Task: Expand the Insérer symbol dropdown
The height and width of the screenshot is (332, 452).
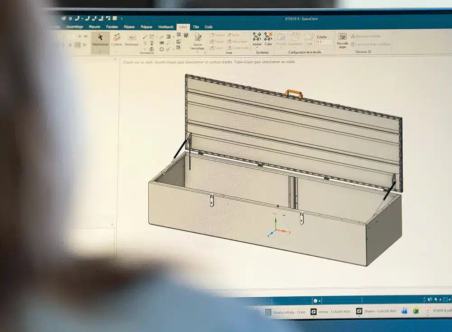Action: click(257, 48)
